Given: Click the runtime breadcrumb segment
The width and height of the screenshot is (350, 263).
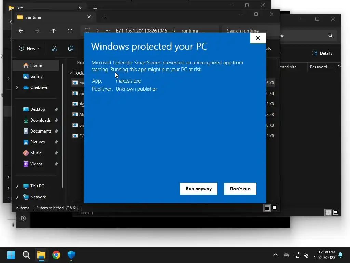Looking at the screenshot, I should (x=189, y=31).
